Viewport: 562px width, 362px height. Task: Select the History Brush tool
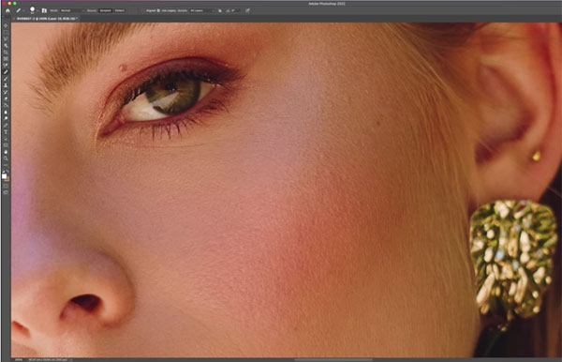6,92
